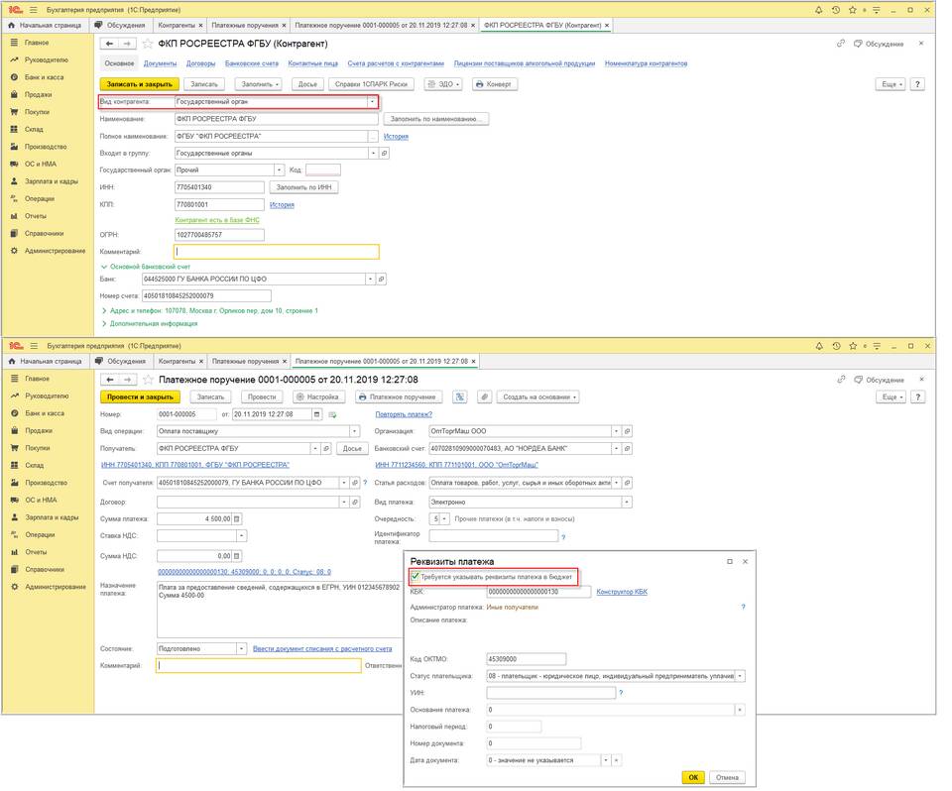Open Создать на основании dropdown
This screenshot has width=952, height=791.
pos(537,397)
